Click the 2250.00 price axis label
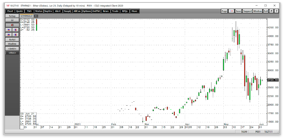Screen dimensions: 284x139 tap(273, 96)
